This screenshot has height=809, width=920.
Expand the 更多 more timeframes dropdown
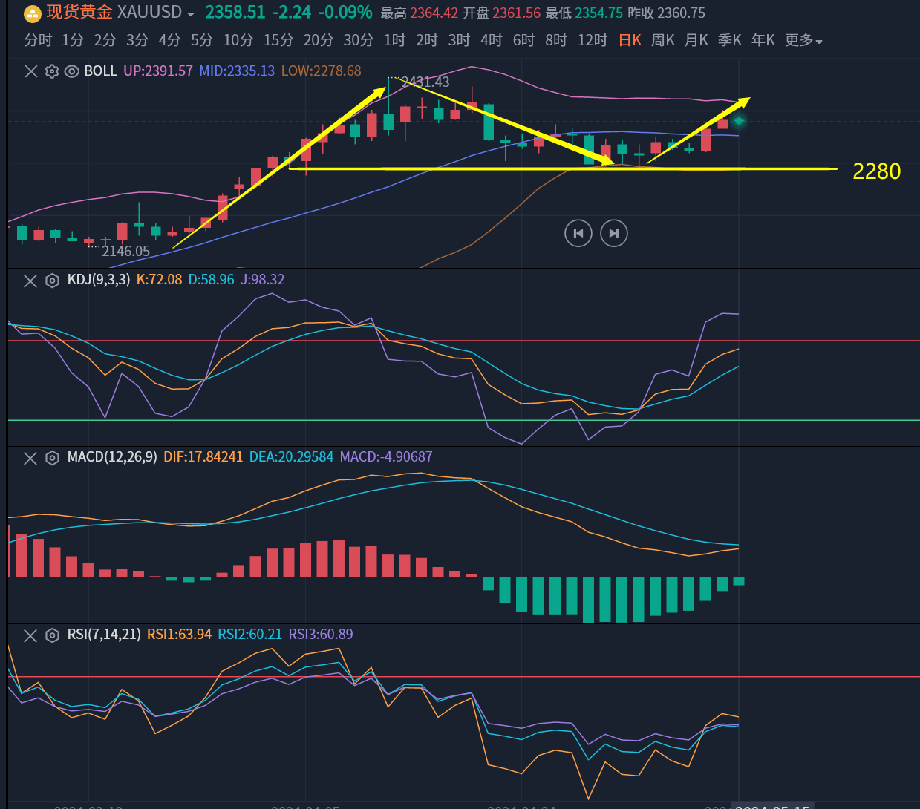coord(803,40)
